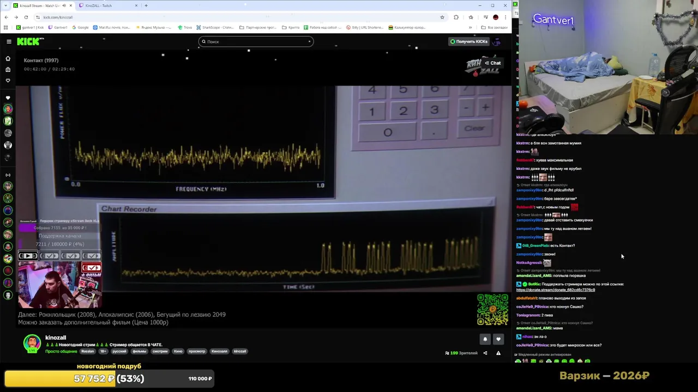Open the Gantver1 Twitch bookmark
This screenshot has height=392, width=698.
pyautogui.click(x=57, y=27)
